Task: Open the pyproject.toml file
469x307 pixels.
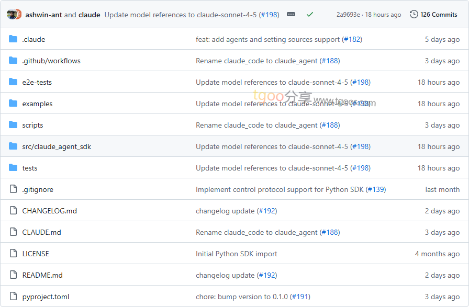Action: [x=46, y=297]
